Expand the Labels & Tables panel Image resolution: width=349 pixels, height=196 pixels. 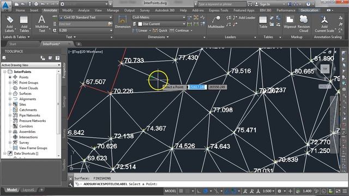[16, 37]
